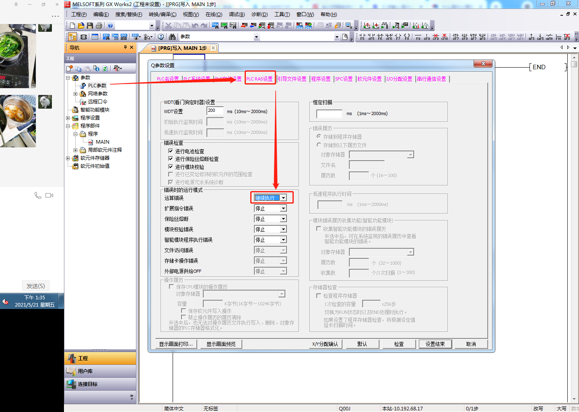Click the Write to PLC icon

click(244, 26)
